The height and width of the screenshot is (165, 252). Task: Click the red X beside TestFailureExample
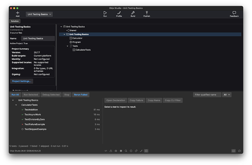pos(22,124)
